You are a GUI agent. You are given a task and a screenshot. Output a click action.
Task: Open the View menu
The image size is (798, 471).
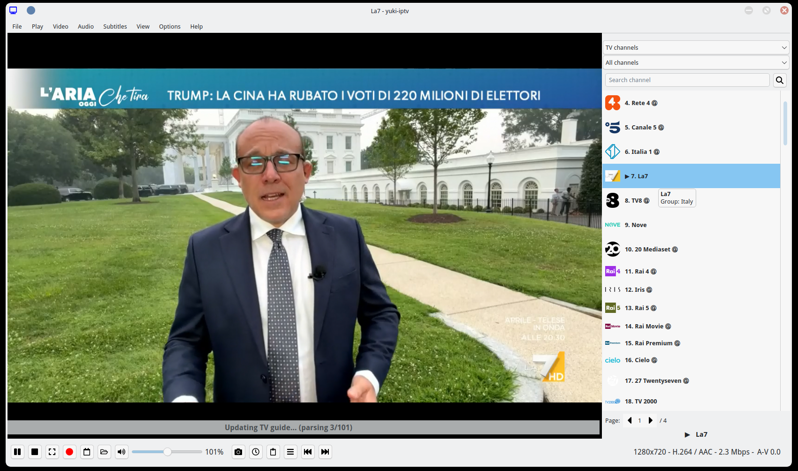pyautogui.click(x=143, y=27)
